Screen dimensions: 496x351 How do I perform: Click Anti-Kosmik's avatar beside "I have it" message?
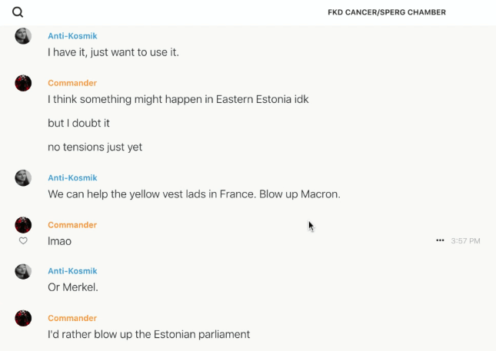point(23,36)
